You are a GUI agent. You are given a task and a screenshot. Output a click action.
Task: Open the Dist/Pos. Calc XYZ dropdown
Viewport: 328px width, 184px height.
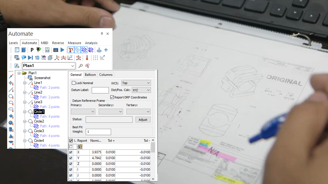click(x=148, y=90)
